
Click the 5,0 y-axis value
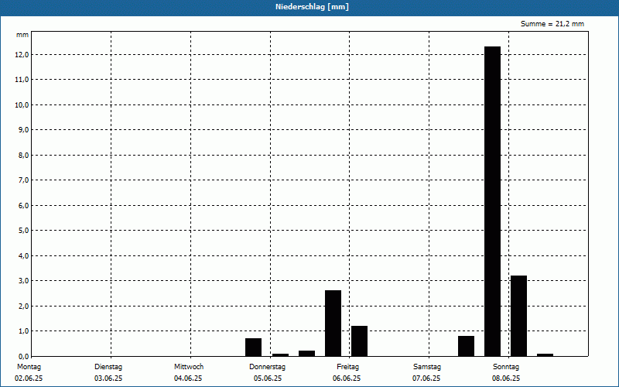coord(23,230)
